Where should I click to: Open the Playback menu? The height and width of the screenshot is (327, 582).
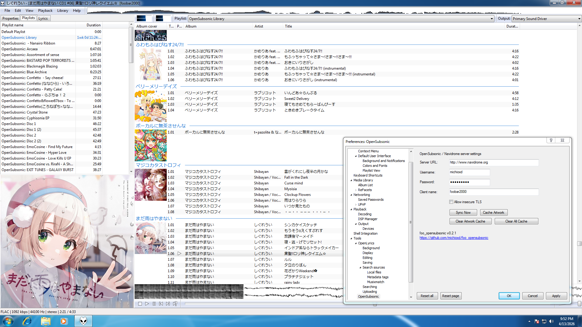(45, 11)
